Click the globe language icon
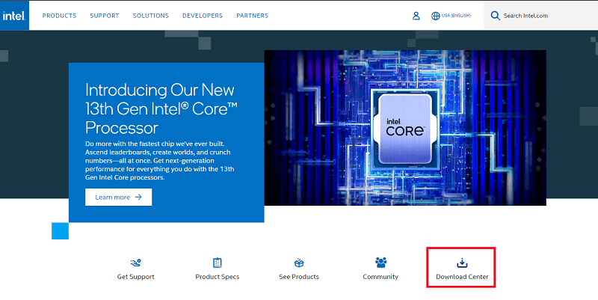The height and width of the screenshot is (300, 598). click(x=436, y=16)
